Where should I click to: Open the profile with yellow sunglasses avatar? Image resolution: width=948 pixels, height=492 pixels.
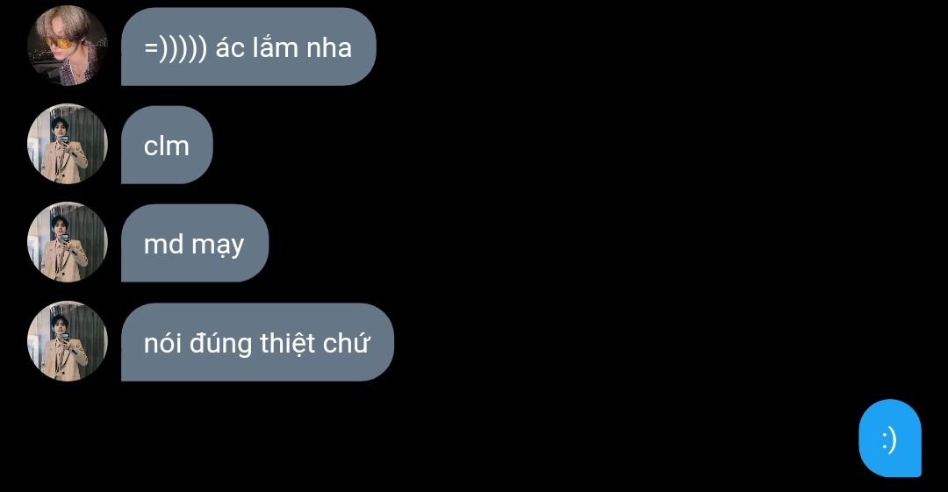point(67,46)
